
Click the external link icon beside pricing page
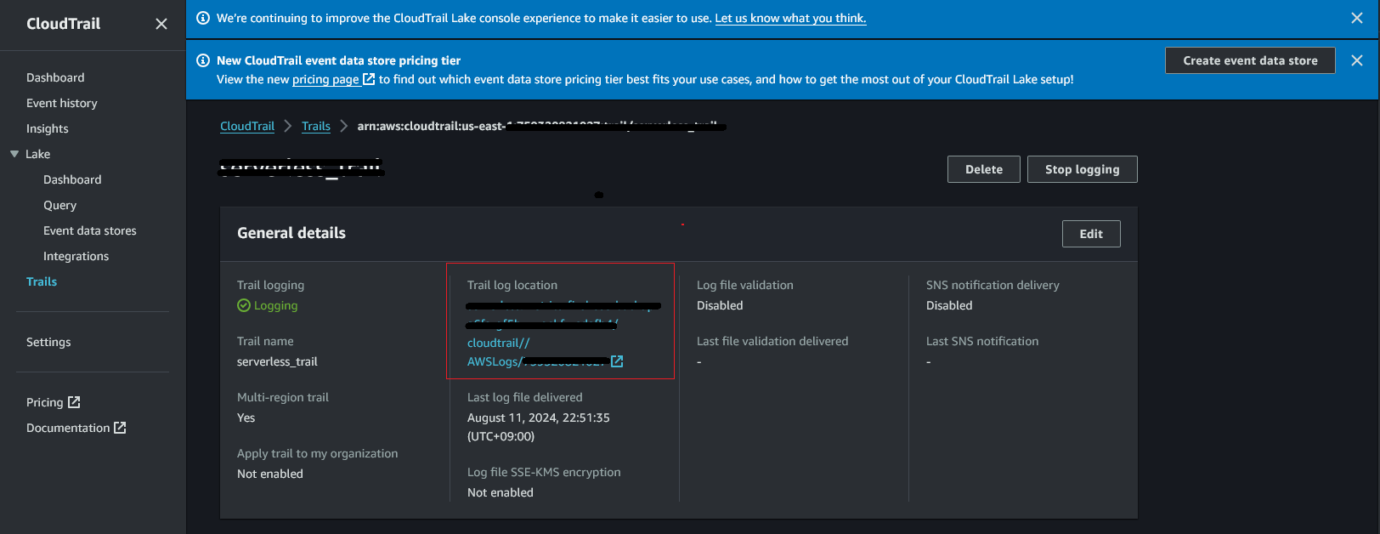[369, 79]
